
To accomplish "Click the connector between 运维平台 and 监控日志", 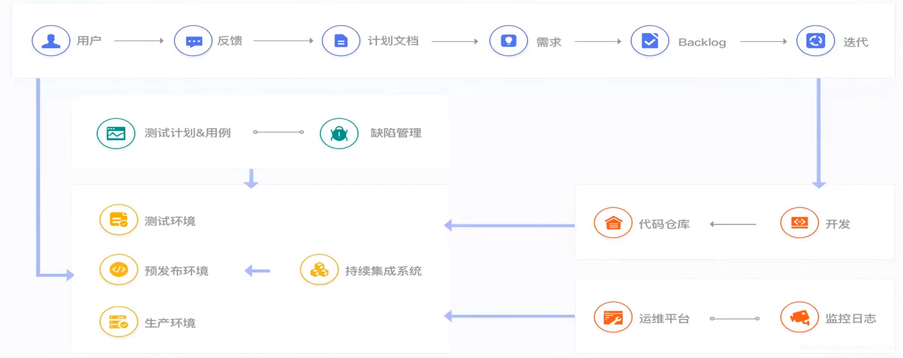I will 735,319.
